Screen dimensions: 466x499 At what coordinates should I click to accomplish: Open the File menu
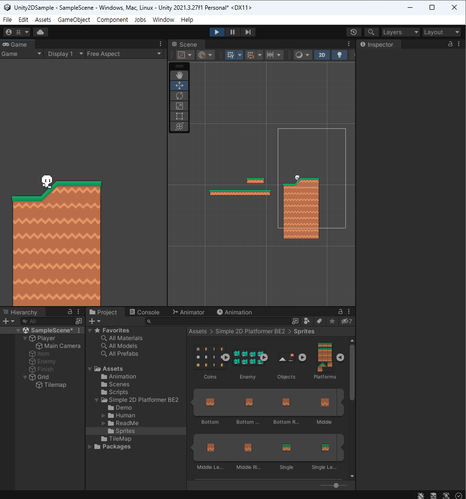pyautogui.click(x=7, y=20)
